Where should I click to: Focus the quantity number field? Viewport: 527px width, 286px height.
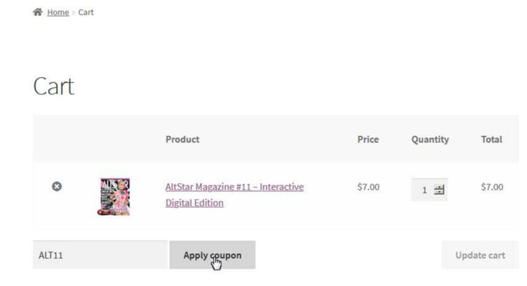pos(424,190)
